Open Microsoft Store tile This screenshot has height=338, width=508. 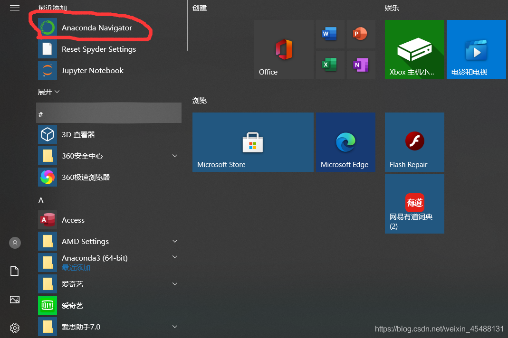point(253,142)
